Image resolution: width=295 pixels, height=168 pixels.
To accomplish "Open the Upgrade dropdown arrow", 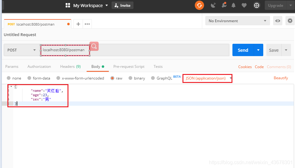I will [291, 5].
